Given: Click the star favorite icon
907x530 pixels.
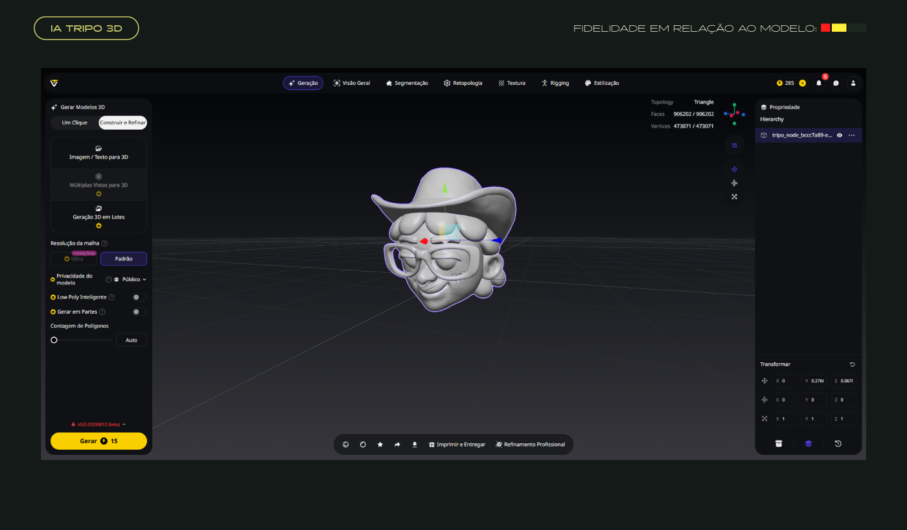Looking at the screenshot, I should pyautogui.click(x=380, y=444).
